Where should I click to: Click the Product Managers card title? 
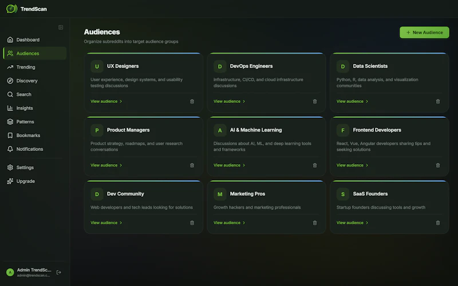coord(128,130)
